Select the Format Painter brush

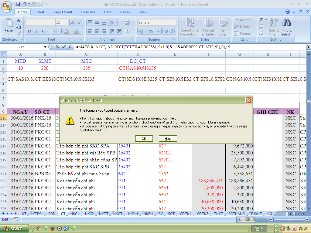point(19,33)
